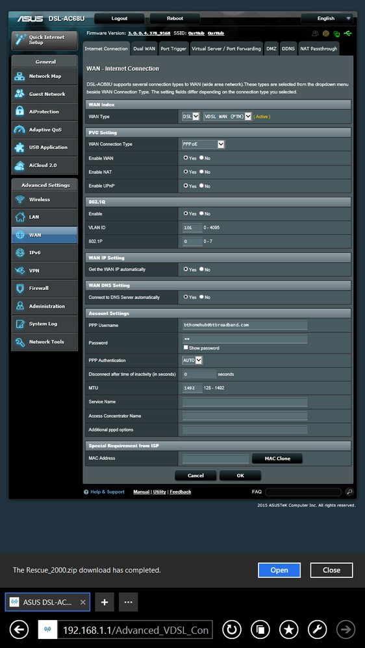Image resolution: width=365 pixels, height=648 pixels.
Task: Tick the Show password checkbox
Action: pos(186,348)
